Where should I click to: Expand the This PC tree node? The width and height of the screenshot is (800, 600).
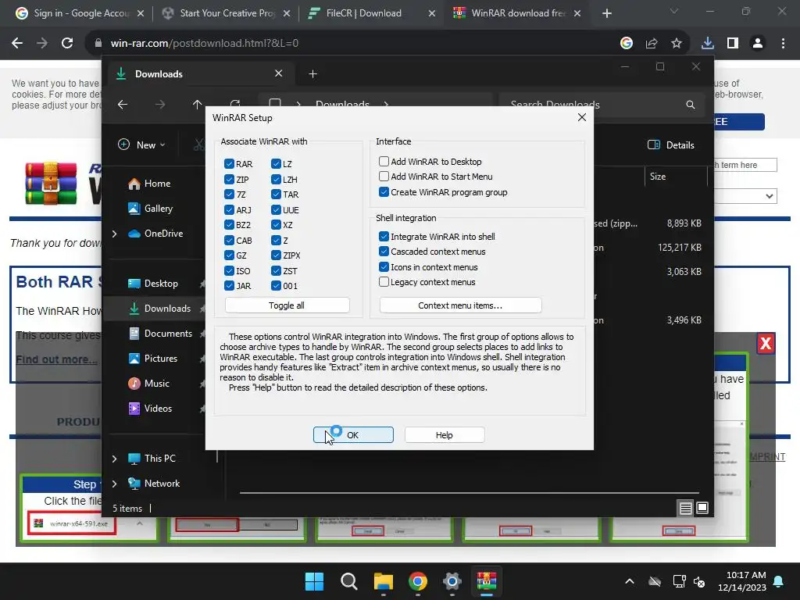pos(114,459)
